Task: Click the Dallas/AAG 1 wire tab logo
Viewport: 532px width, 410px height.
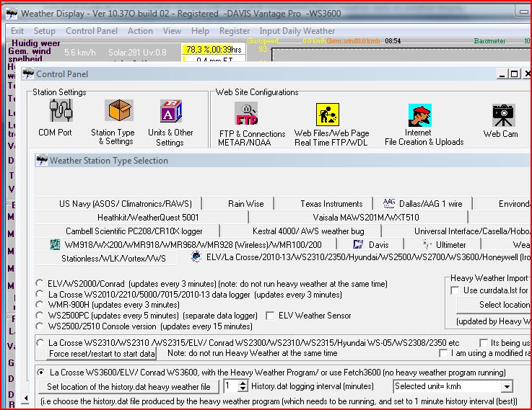Action: 389,203
